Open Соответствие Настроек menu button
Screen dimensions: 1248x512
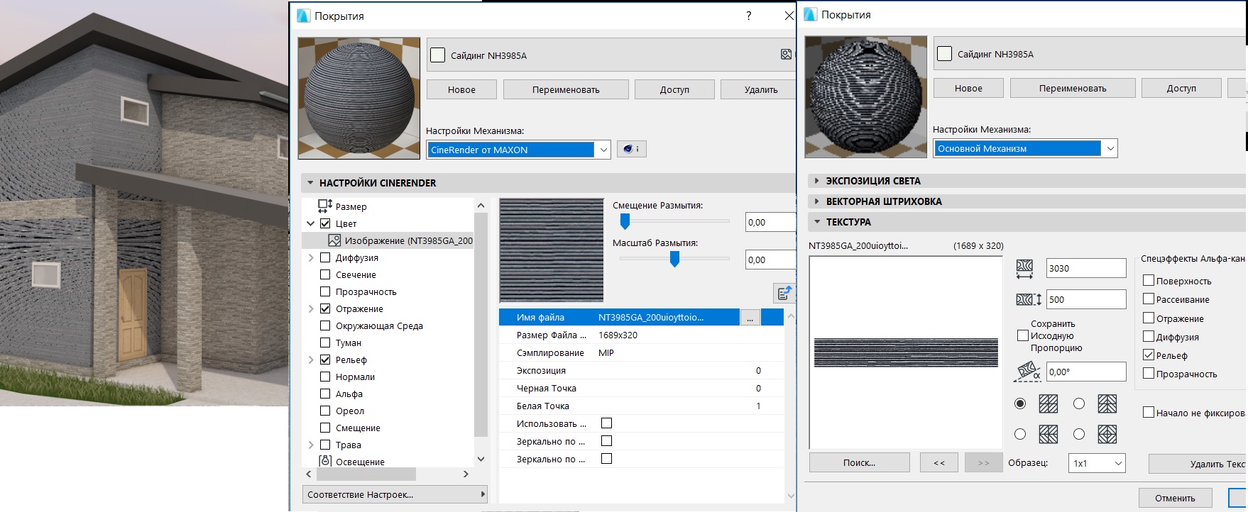point(395,494)
